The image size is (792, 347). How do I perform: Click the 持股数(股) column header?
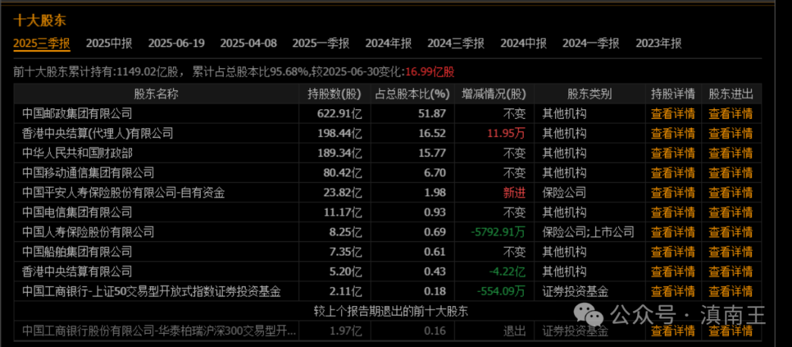click(x=335, y=94)
